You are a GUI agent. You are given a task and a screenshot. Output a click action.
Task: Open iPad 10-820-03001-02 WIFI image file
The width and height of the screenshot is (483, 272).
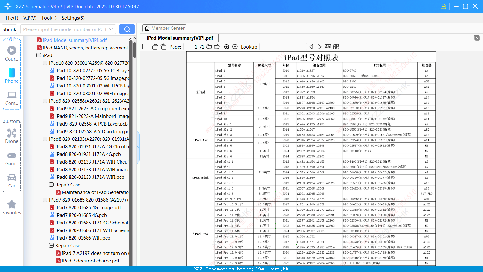tap(92, 93)
